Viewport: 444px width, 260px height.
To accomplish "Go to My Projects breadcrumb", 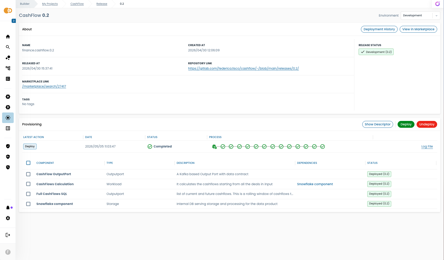I will click(50, 4).
